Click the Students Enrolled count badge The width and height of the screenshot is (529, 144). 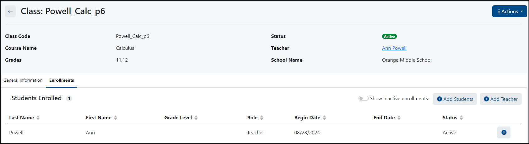(x=69, y=98)
